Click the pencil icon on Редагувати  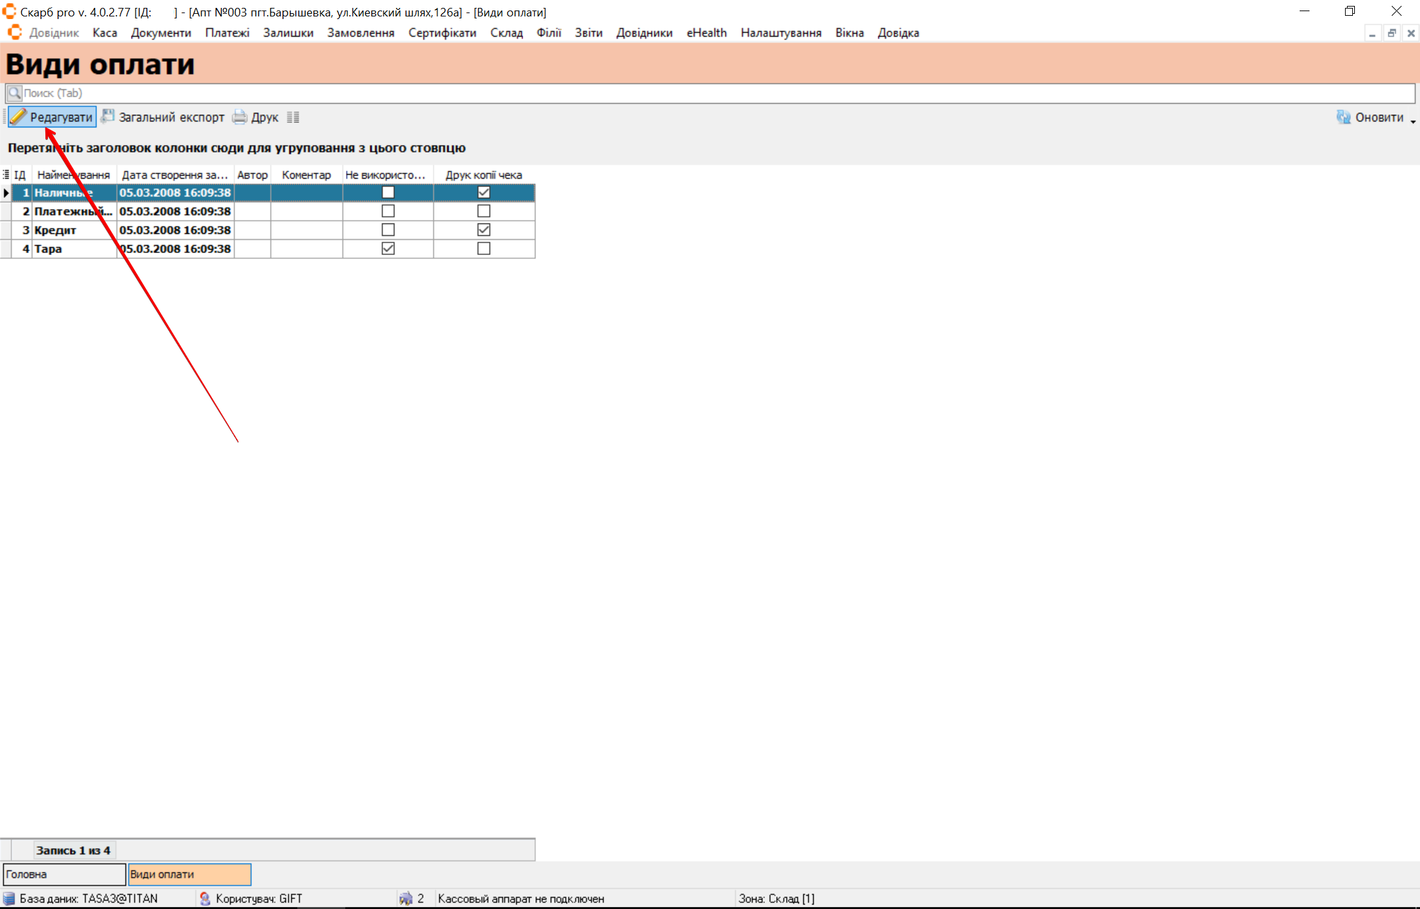18,117
